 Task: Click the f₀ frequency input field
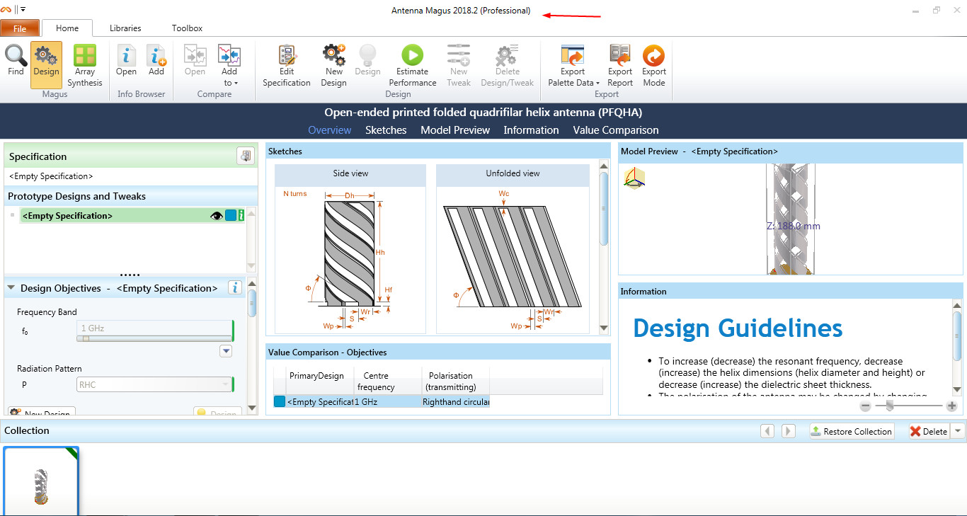coord(154,328)
